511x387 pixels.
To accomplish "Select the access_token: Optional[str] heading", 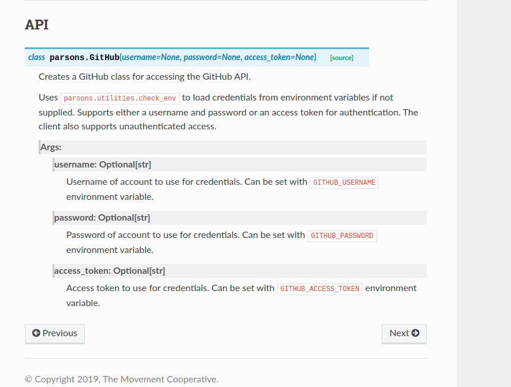I will (109, 270).
